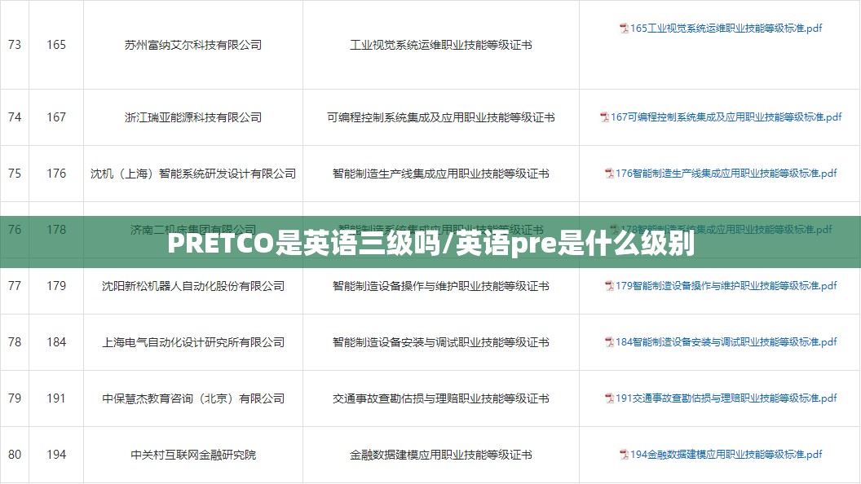Click the PDF icon before 179智能制造设备操作 file
This screenshot has width=861, height=484.
pyautogui.click(x=610, y=286)
